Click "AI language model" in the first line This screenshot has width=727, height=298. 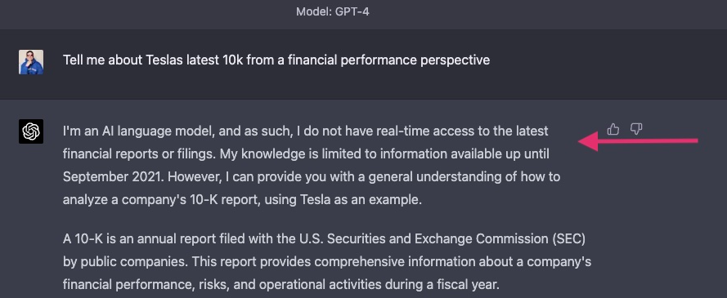pyautogui.click(x=150, y=131)
